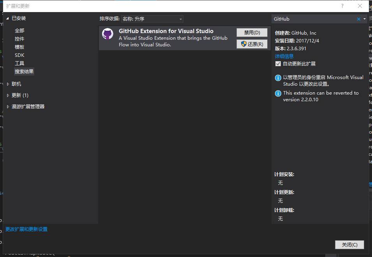Open the search box dropdown arrow
Image resolution: width=372 pixels, height=257 pixels.
coord(365,19)
